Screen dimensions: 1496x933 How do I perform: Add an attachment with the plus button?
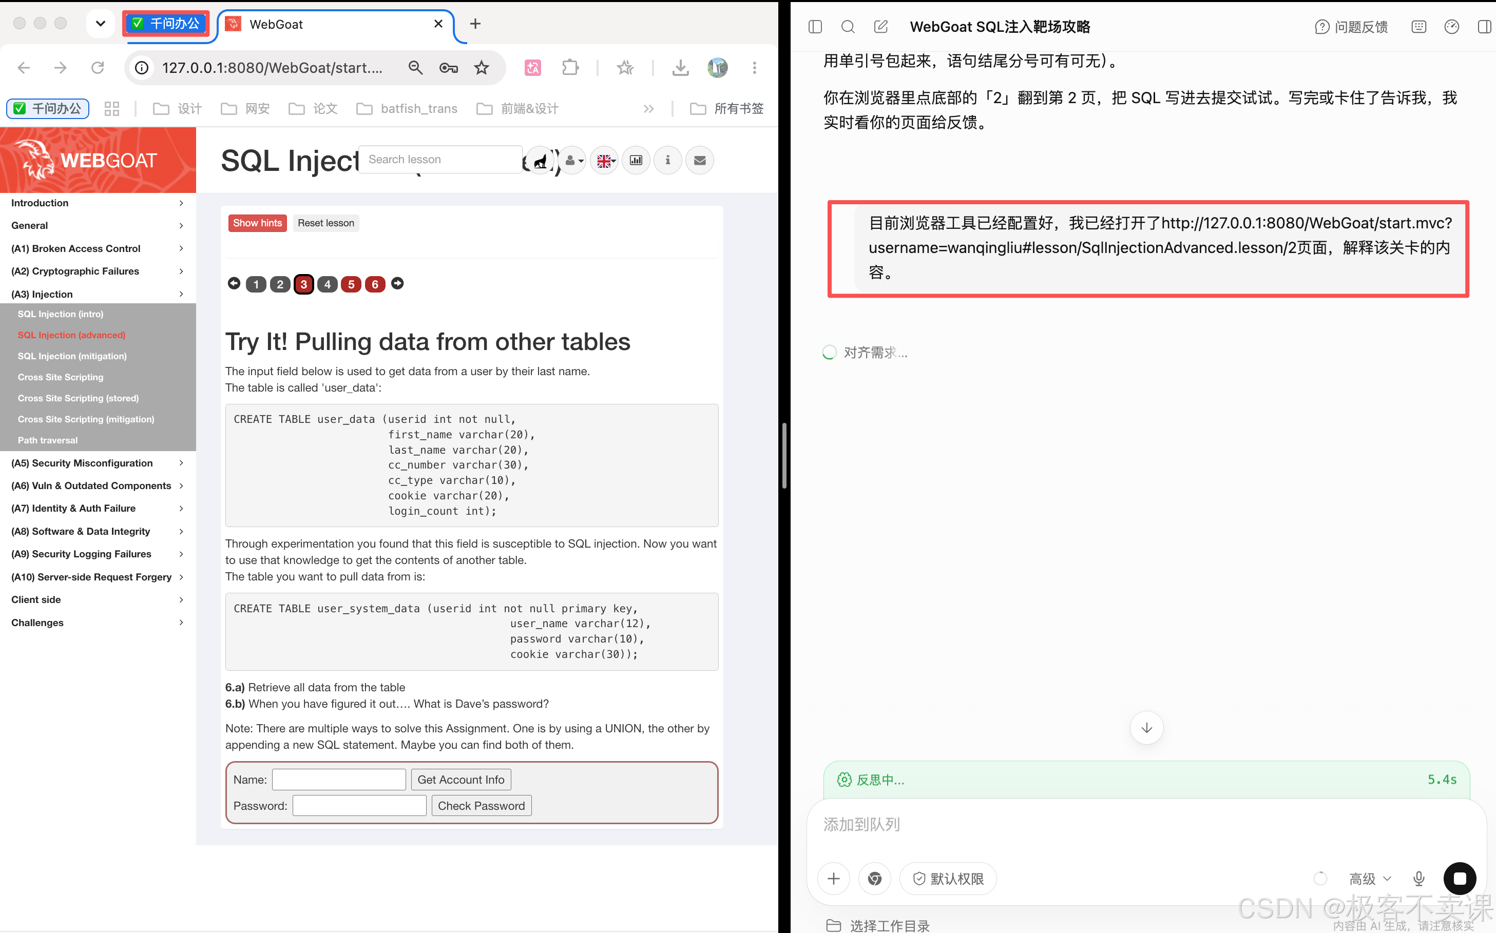(834, 879)
